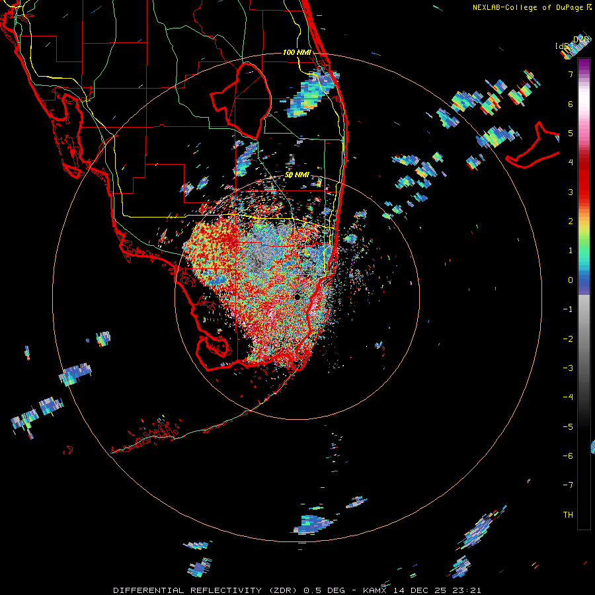This screenshot has height=595, width=595.
Task: Click the "5" value on the dB scale
Action: pyautogui.click(x=571, y=133)
